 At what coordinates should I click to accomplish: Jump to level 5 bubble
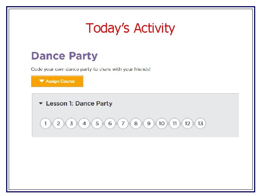(x=97, y=123)
